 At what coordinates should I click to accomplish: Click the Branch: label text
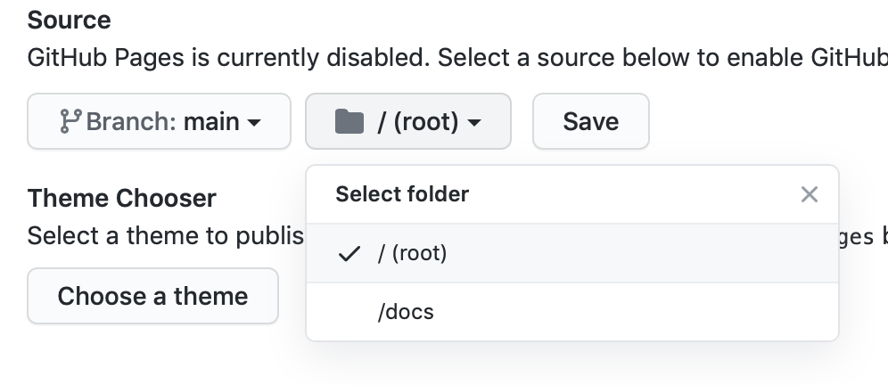[x=131, y=122]
